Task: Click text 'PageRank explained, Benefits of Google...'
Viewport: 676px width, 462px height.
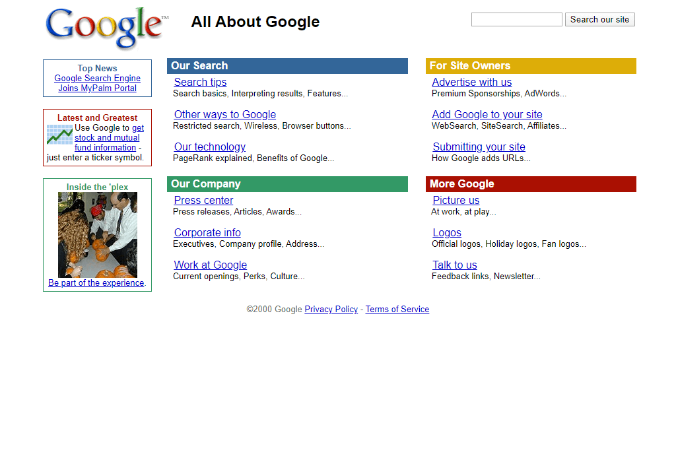Action: tap(253, 158)
